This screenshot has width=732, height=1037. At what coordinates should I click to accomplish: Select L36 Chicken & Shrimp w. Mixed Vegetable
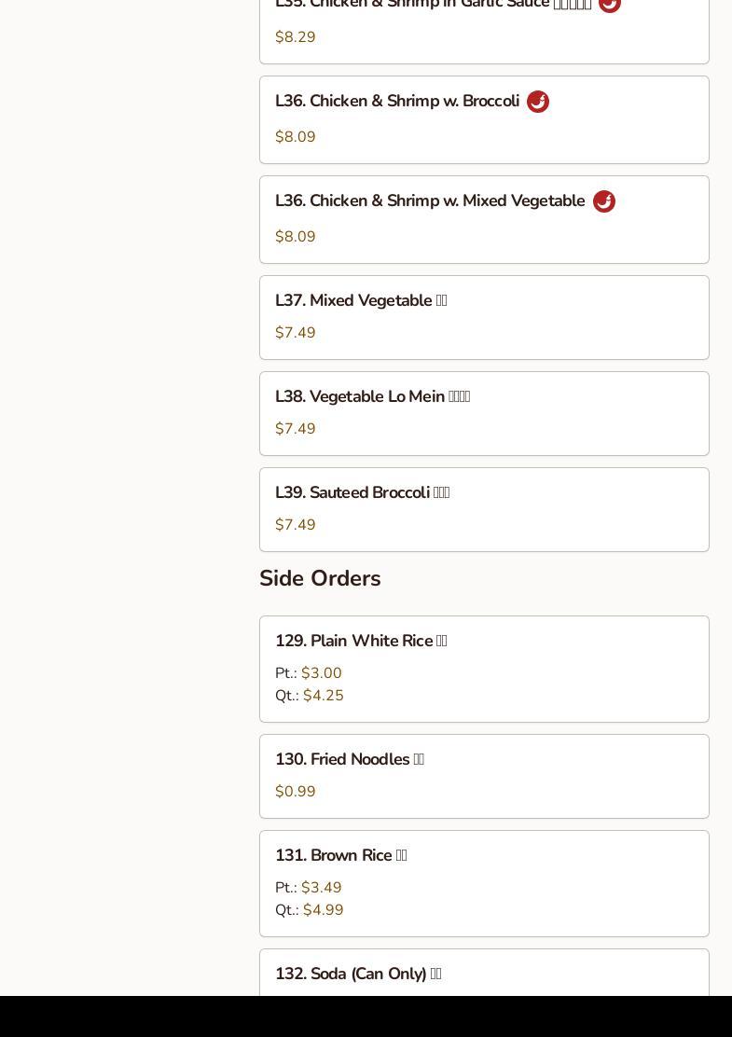484,219
